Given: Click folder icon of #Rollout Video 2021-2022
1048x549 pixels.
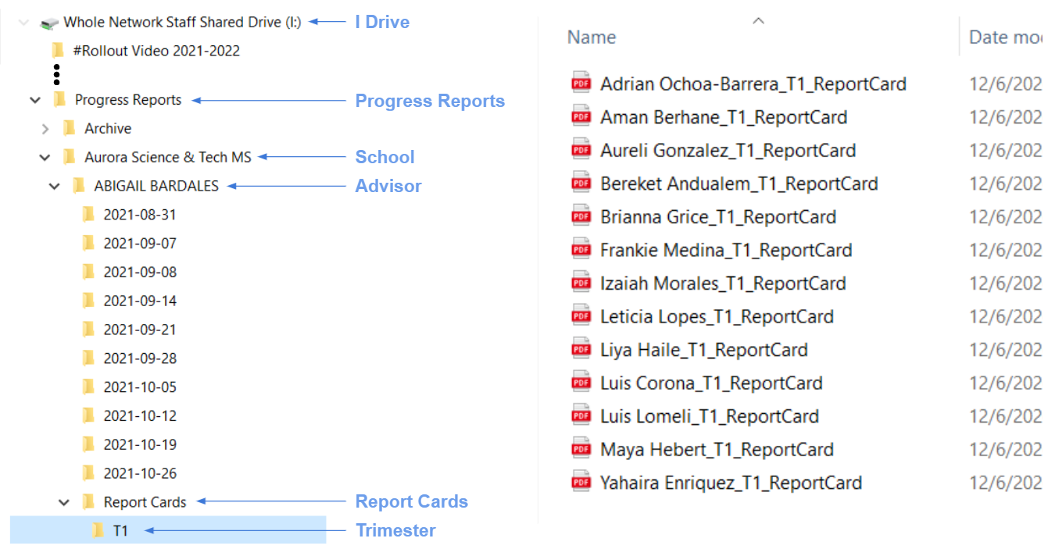Looking at the screenshot, I should pyautogui.click(x=58, y=51).
